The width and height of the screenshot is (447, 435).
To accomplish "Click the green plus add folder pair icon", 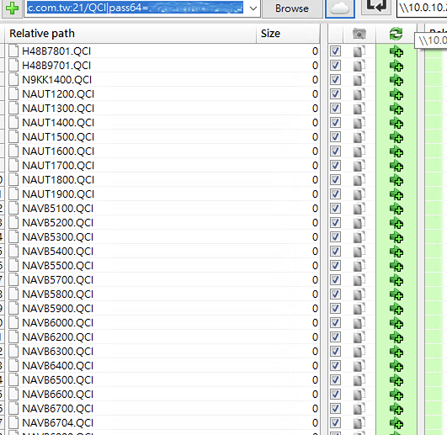I will [13, 8].
